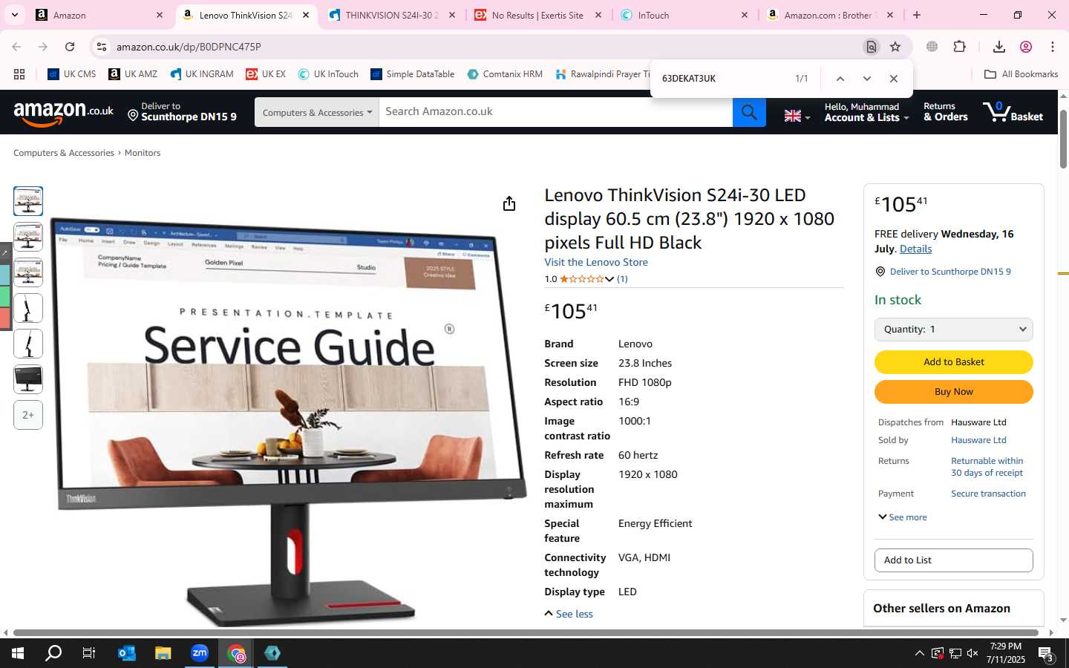Open Returns & Orders

tap(945, 112)
